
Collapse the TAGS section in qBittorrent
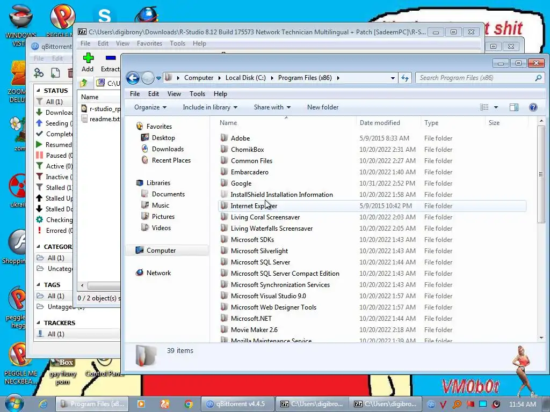[x=38, y=284]
